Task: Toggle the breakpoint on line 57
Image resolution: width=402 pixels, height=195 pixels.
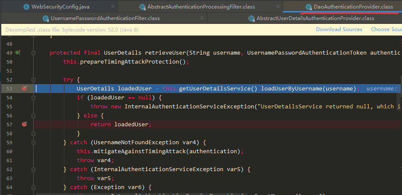Action: [x=24, y=125]
